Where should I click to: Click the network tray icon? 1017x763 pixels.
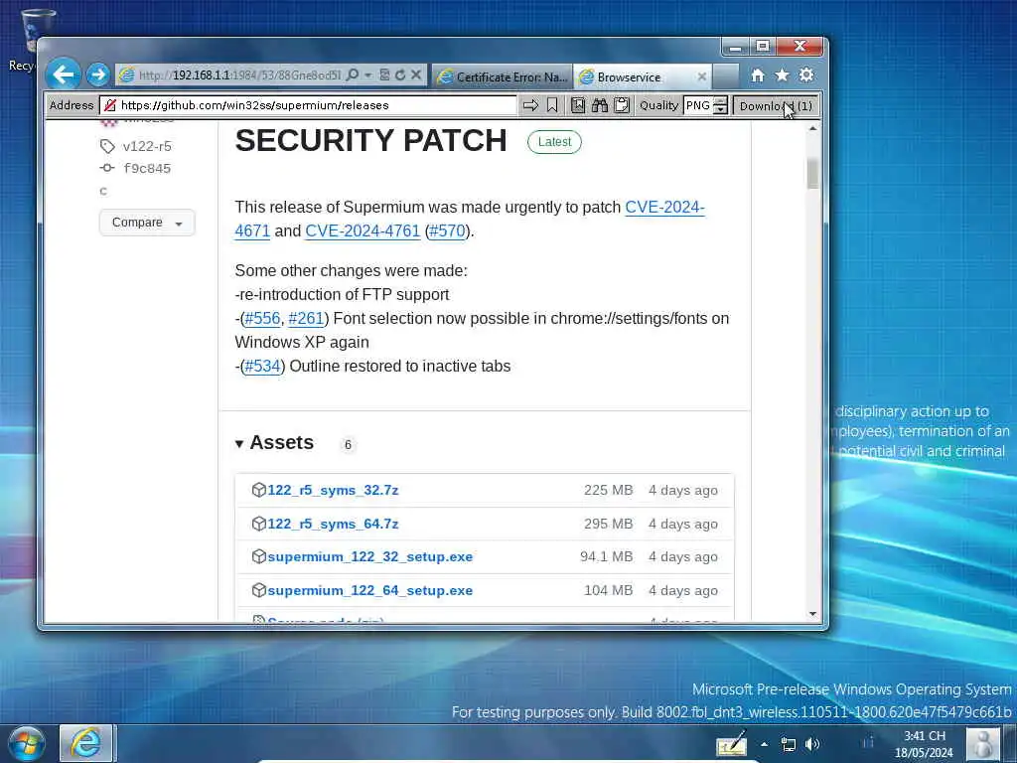pos(788,744)
